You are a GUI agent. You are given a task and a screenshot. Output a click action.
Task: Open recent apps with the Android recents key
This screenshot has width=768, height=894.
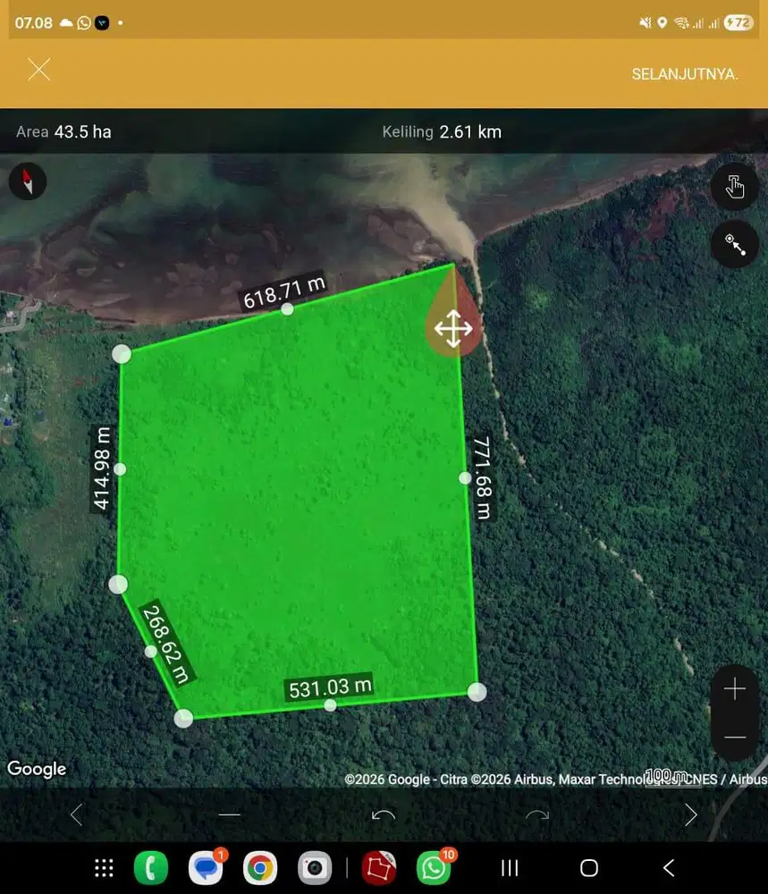(x=509, y=867)
